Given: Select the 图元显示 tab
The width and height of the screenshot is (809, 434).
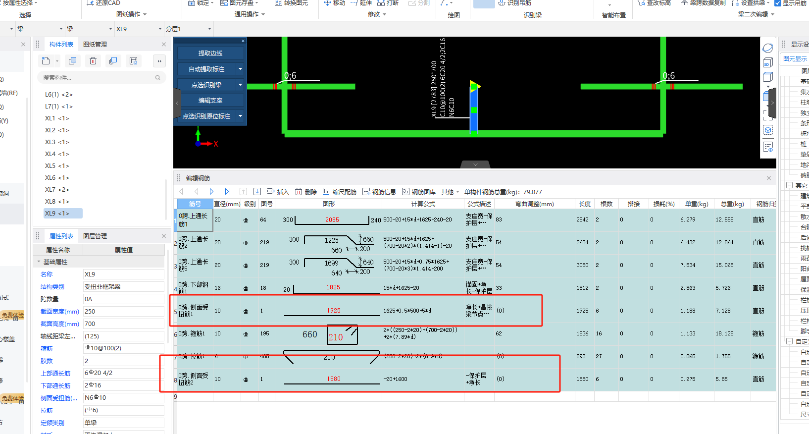Looking at the screenshot, I should [x=795, y=58].
